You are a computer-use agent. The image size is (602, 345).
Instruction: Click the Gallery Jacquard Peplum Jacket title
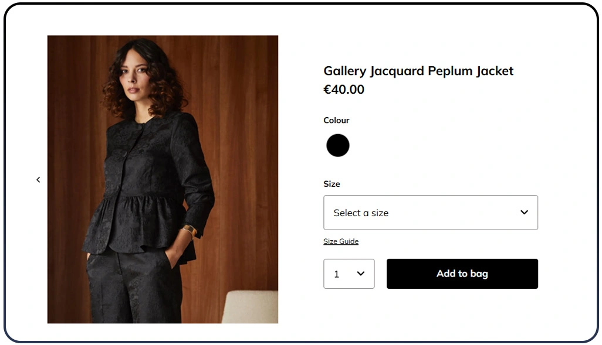418,71
